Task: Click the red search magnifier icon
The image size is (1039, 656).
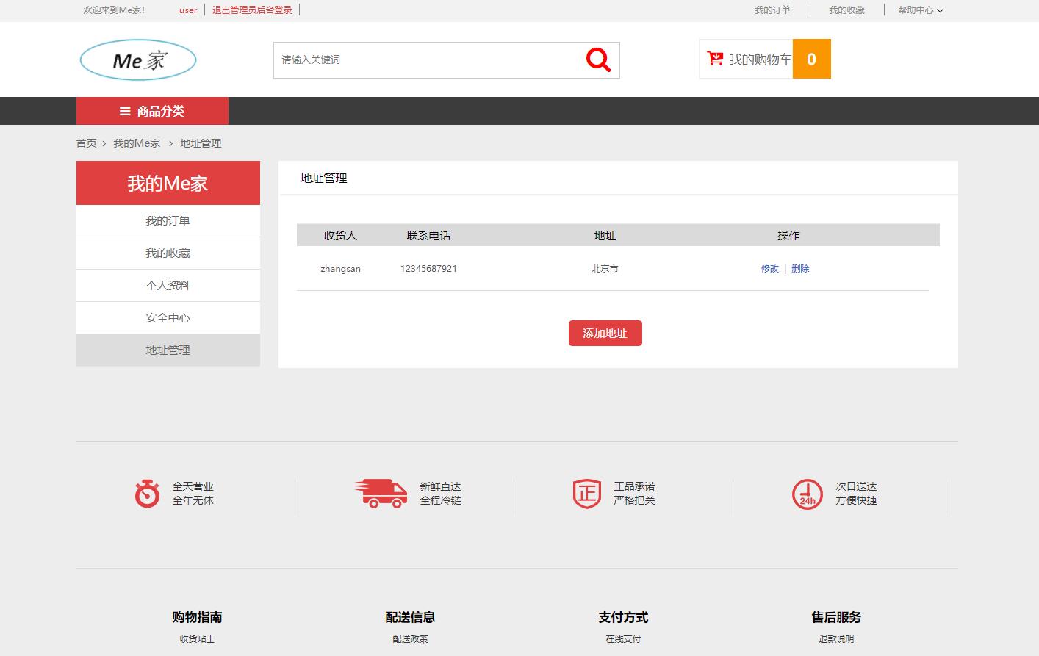Action: [x=597, y=59]
